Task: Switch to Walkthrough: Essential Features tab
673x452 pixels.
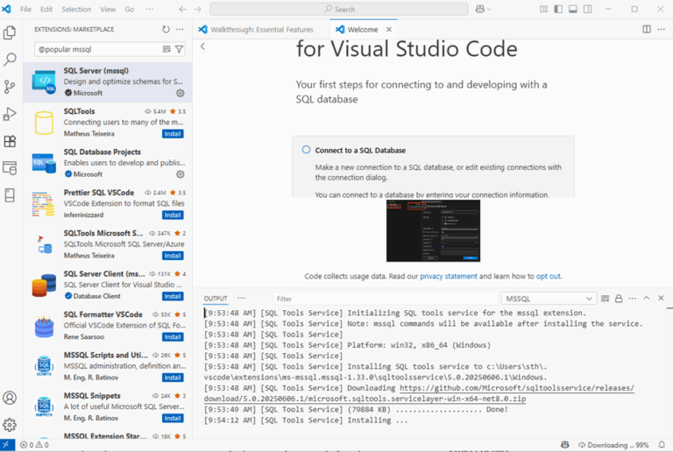Action: tap(255, 29)
